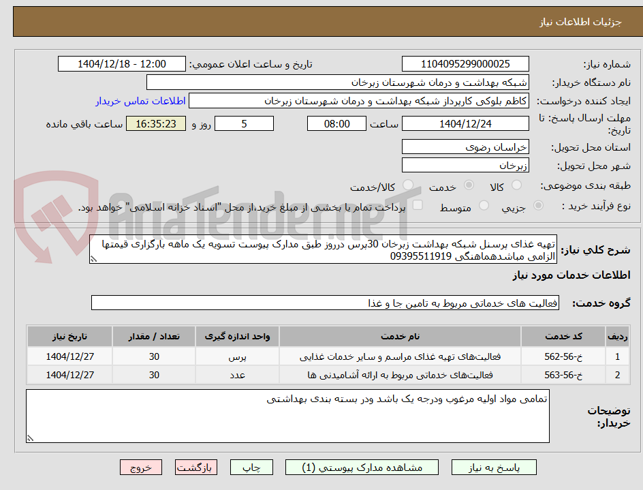This screenshot has width=643, height=490.
Task: Click the واحد اندازه گیری column header
Action: pyautogui.click(x=238, y=337)
